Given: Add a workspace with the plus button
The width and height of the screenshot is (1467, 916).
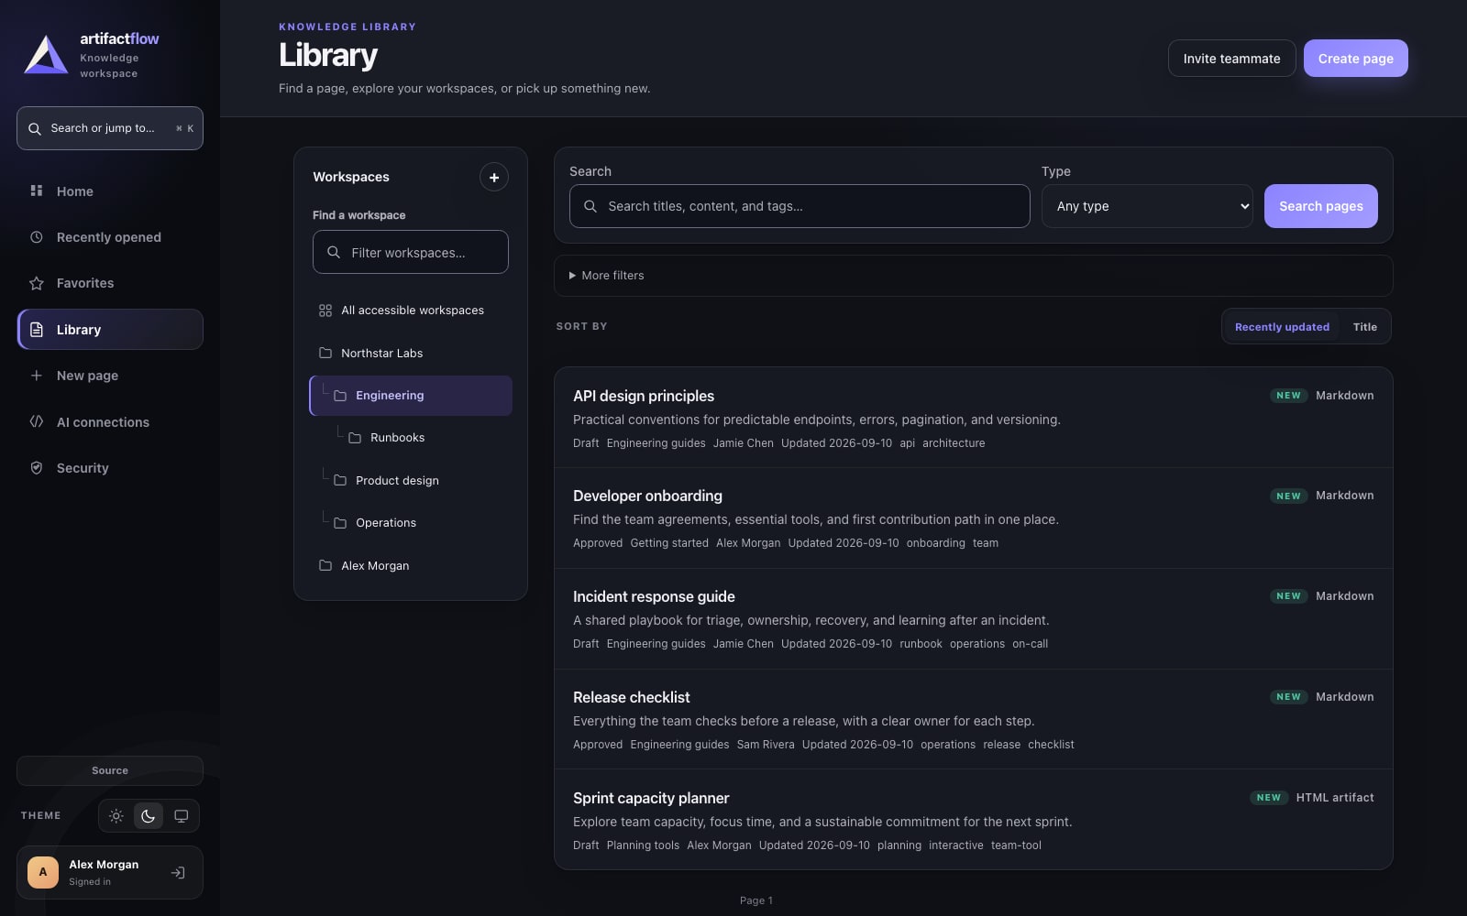Looking at the screenshot, I should point(494,177).
